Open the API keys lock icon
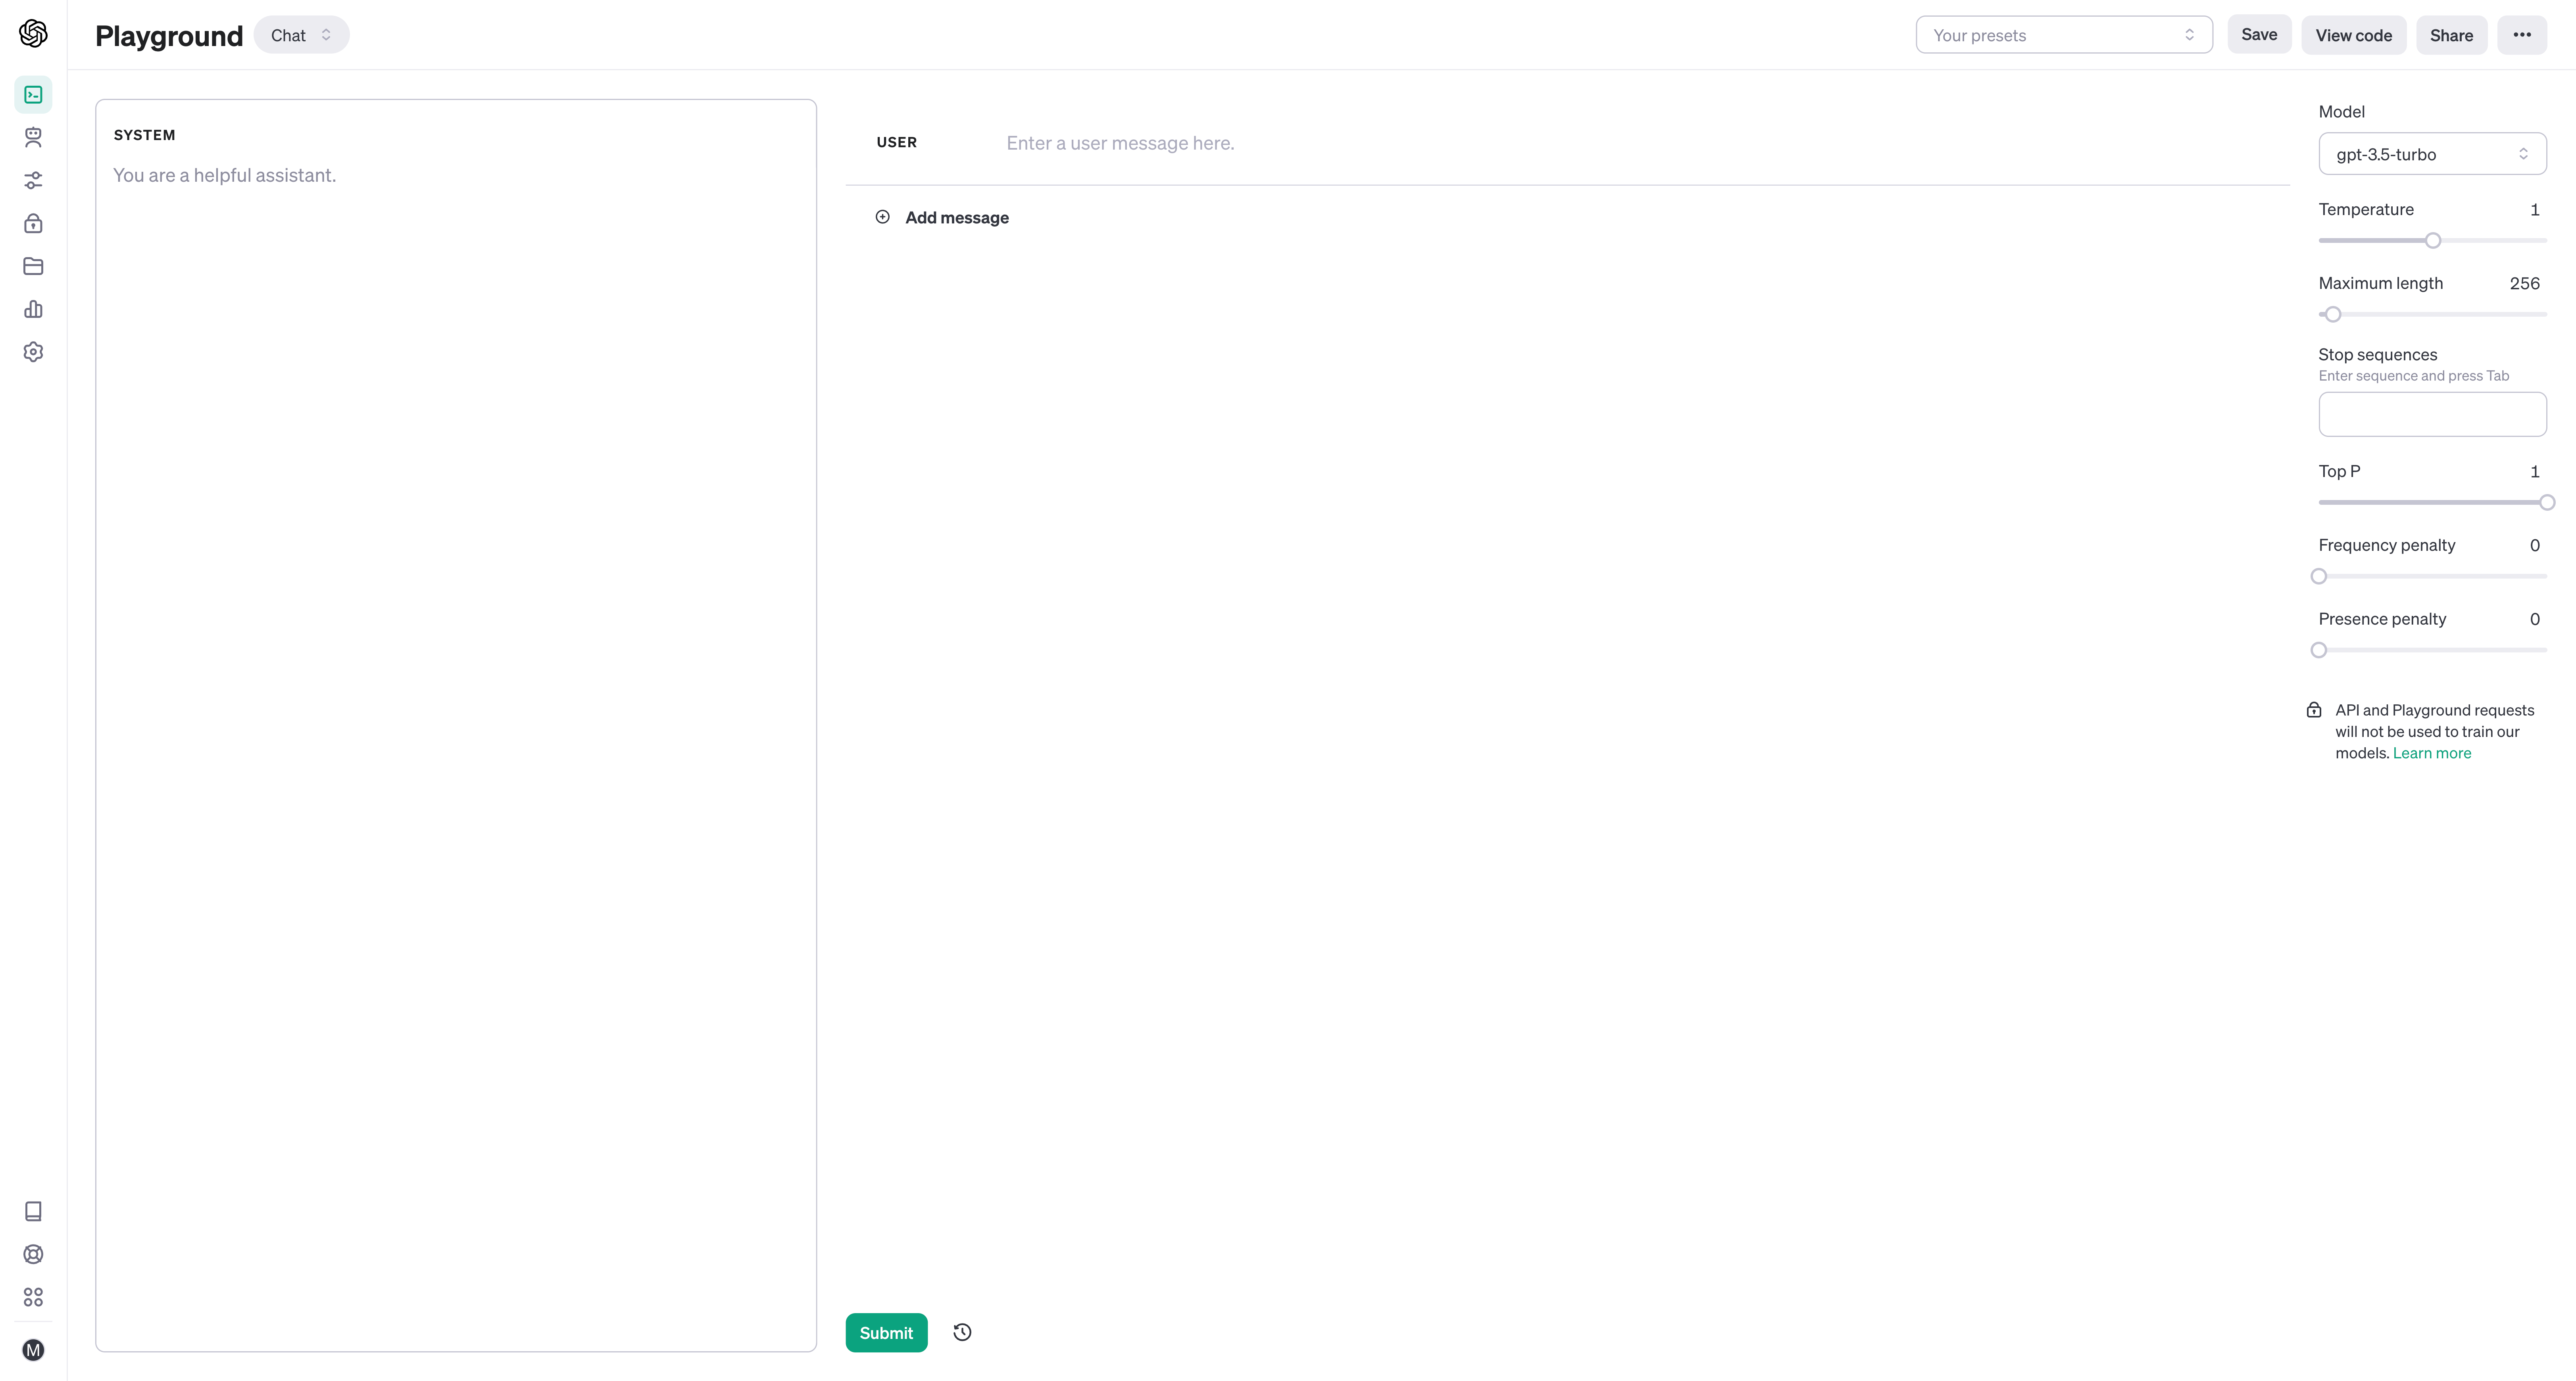 [x=33, y=223]
